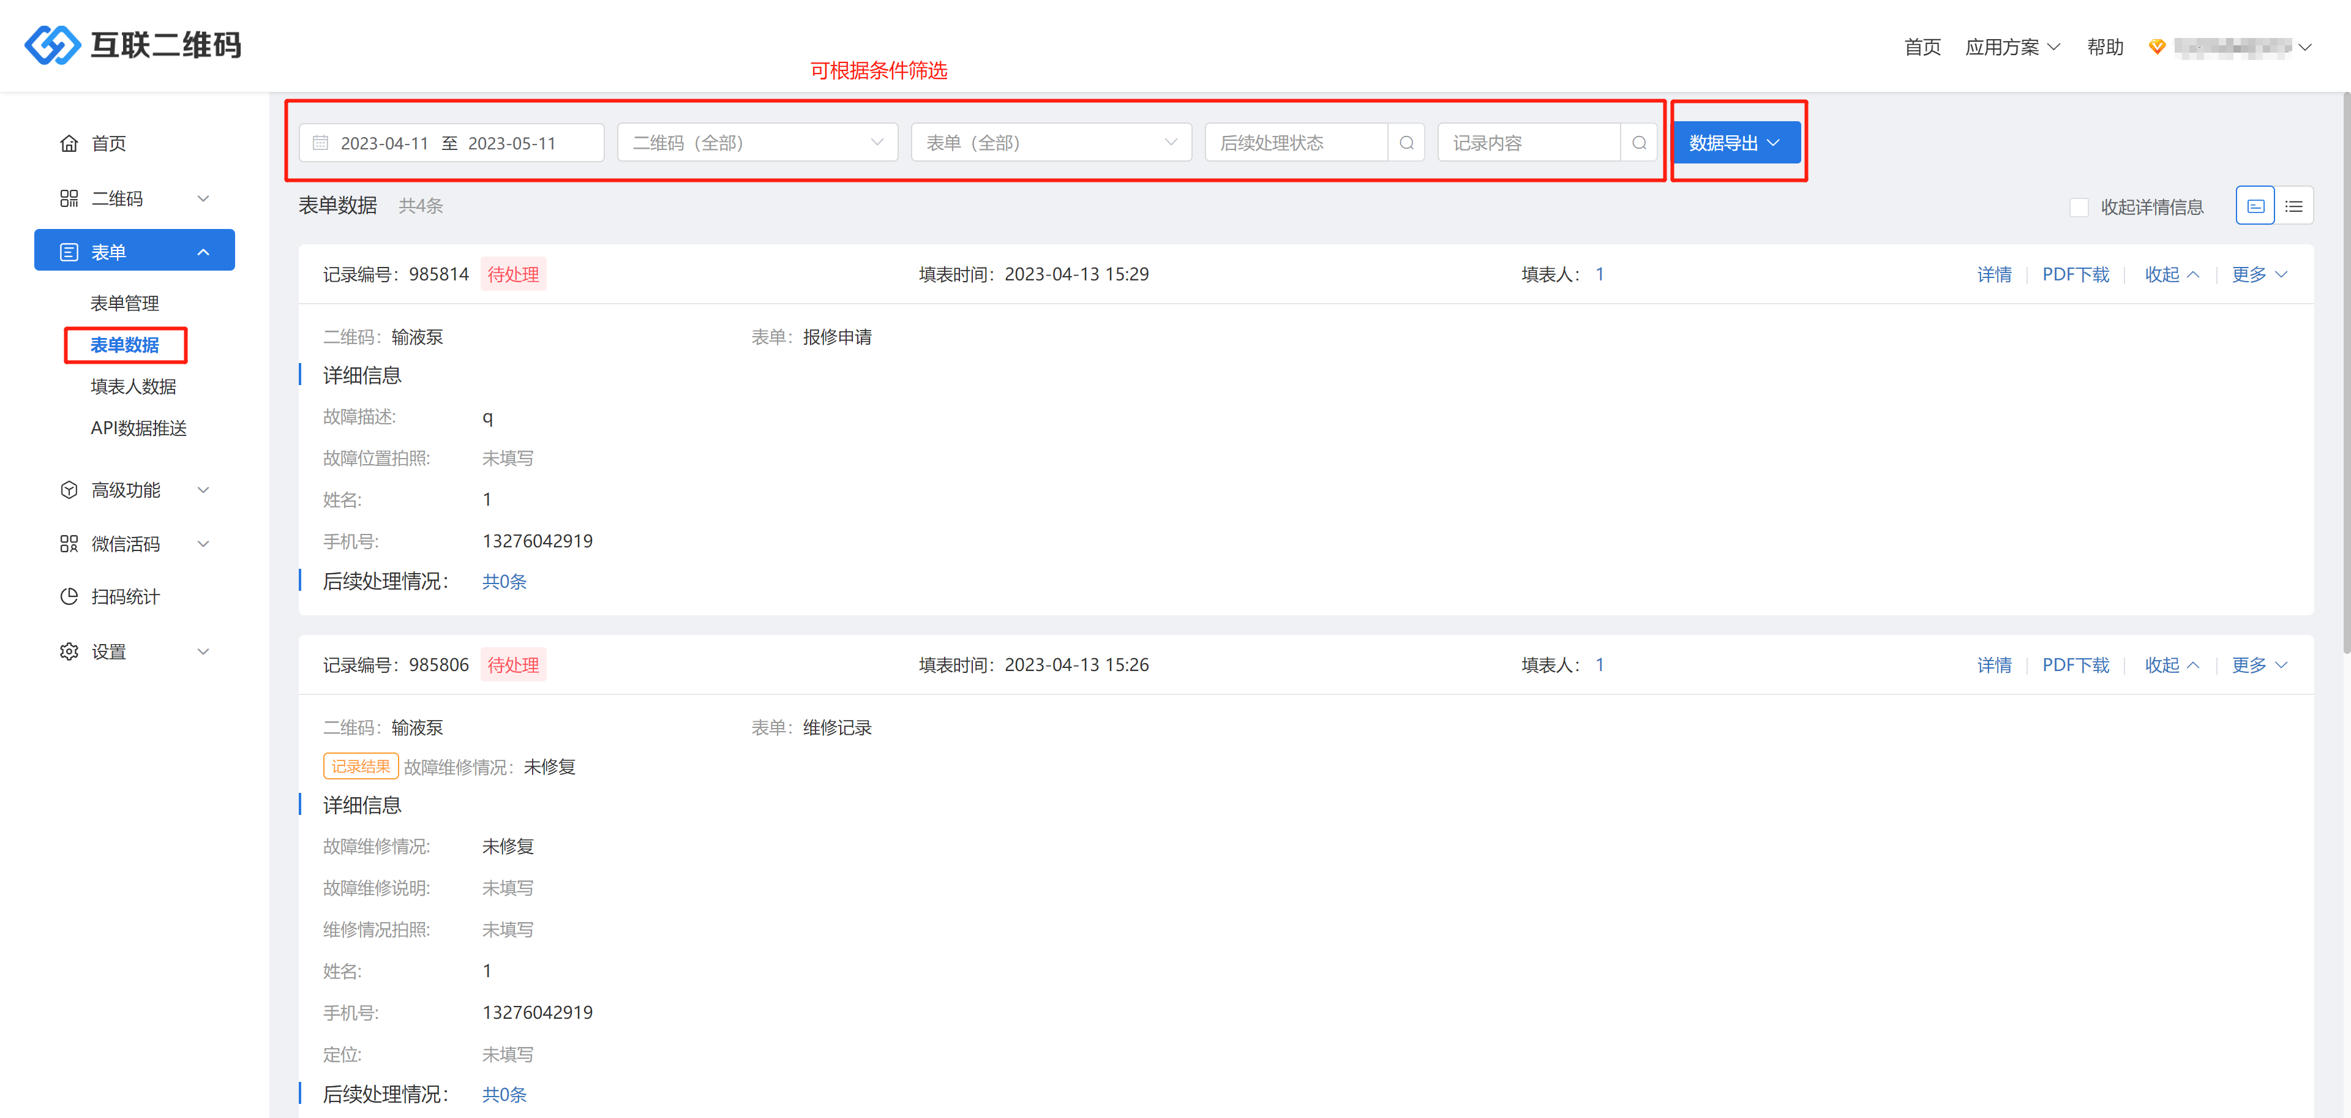Click the 记录内容 search input field
The height and width of the screenshot is (1118, 2351).
(1529, 143)
